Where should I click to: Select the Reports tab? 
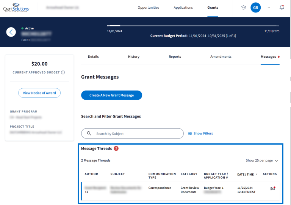point(175,57)
